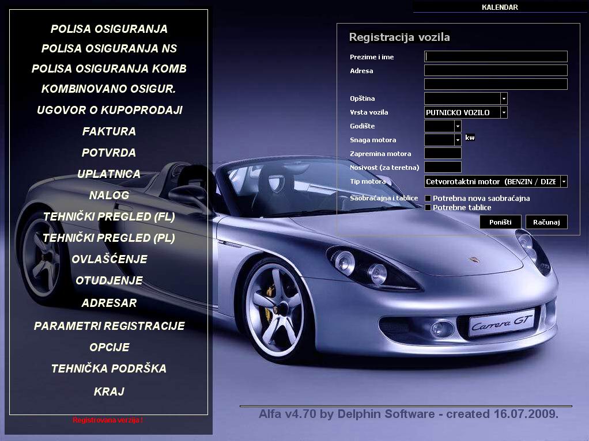Open the Vrsta vozila dropdown

click(x=504, y=112)
